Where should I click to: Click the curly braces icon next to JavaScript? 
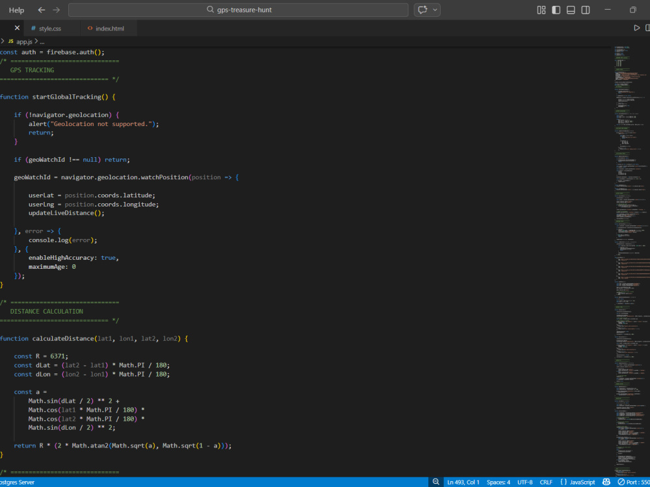point(564,482)
